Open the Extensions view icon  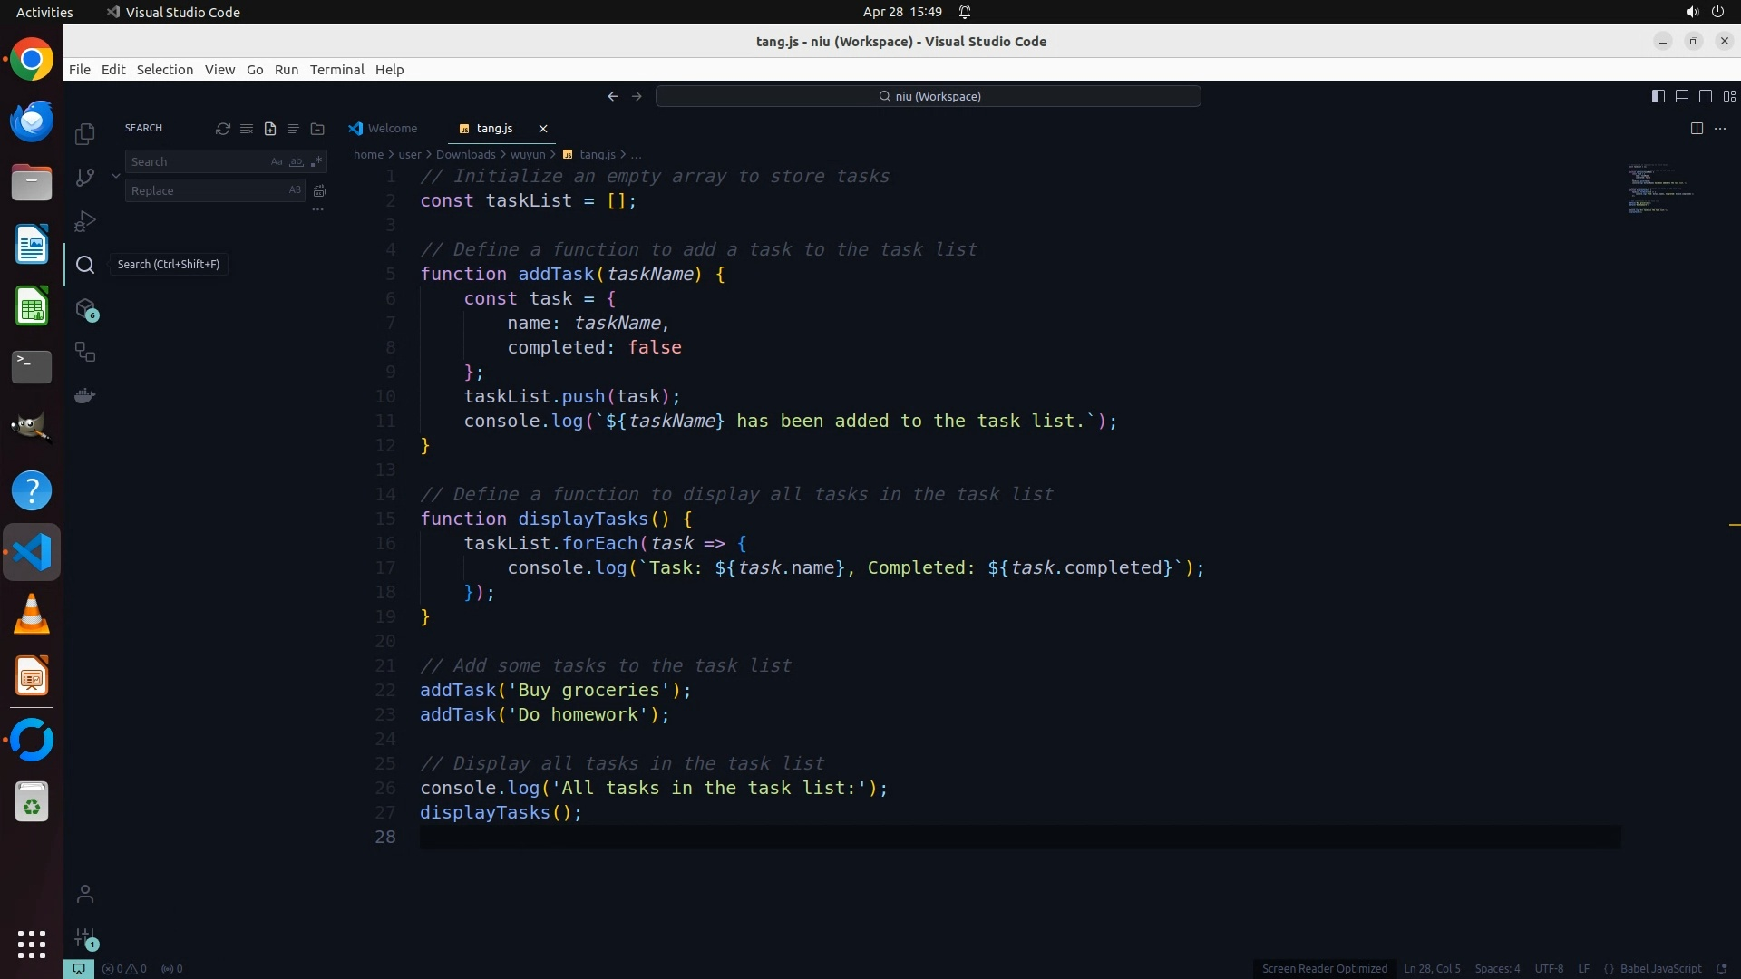click(85, 309)
